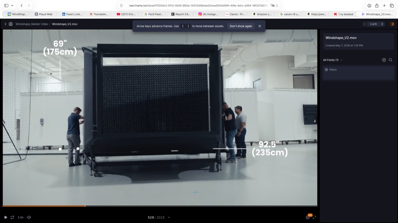Open the user account avatar icon
Screen dimensions: 398x223
(x=11, y=24)
